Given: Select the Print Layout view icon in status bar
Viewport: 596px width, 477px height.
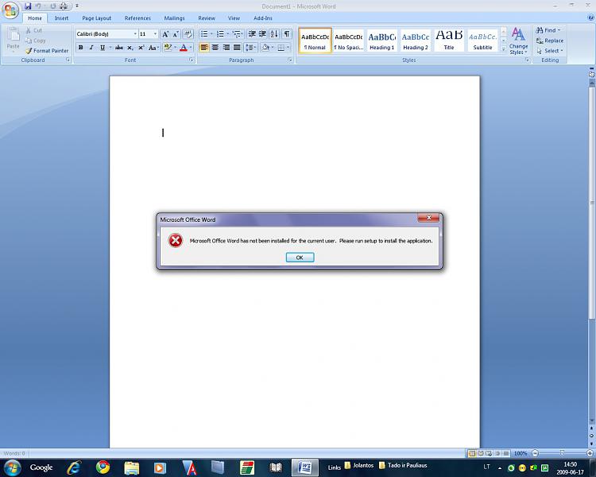Looking at the screenshot, I should click(472, 453).
